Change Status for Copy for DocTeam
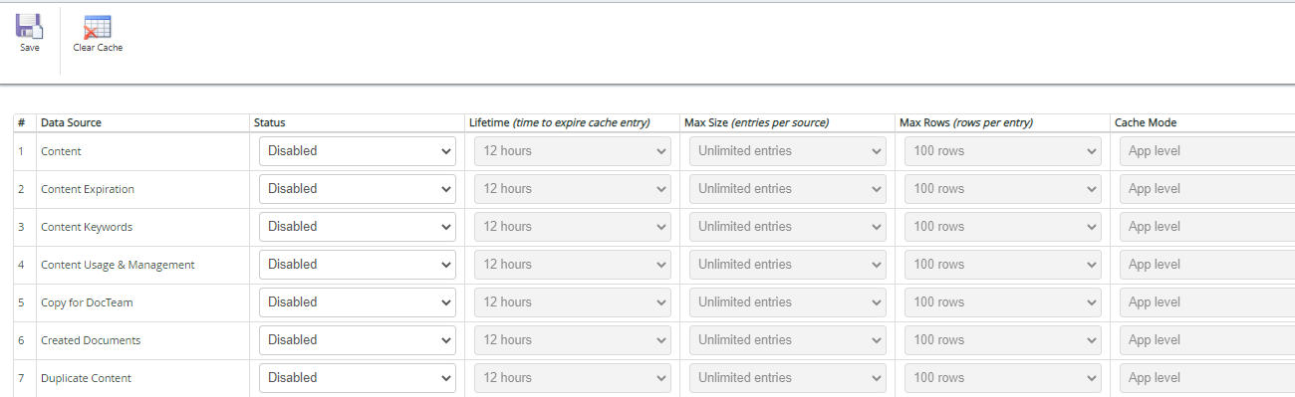 pyautogui.click(x=358, y=302)
